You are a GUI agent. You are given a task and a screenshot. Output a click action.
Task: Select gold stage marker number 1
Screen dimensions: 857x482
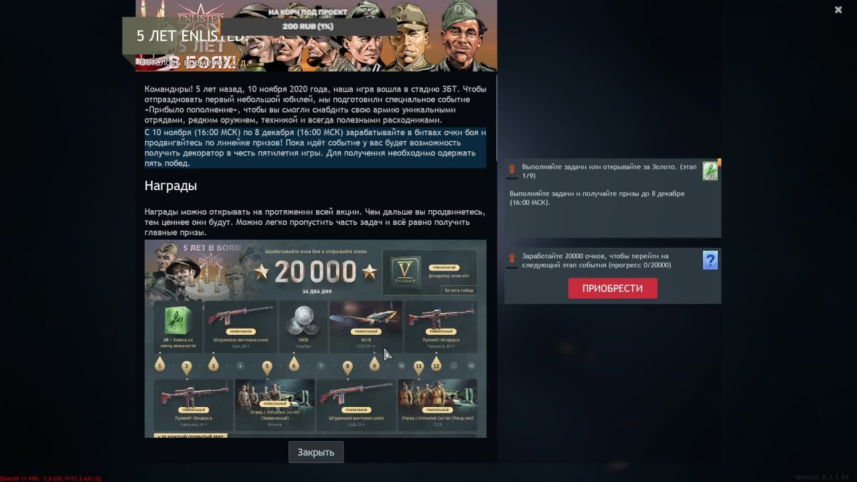(x=159, y=364)
